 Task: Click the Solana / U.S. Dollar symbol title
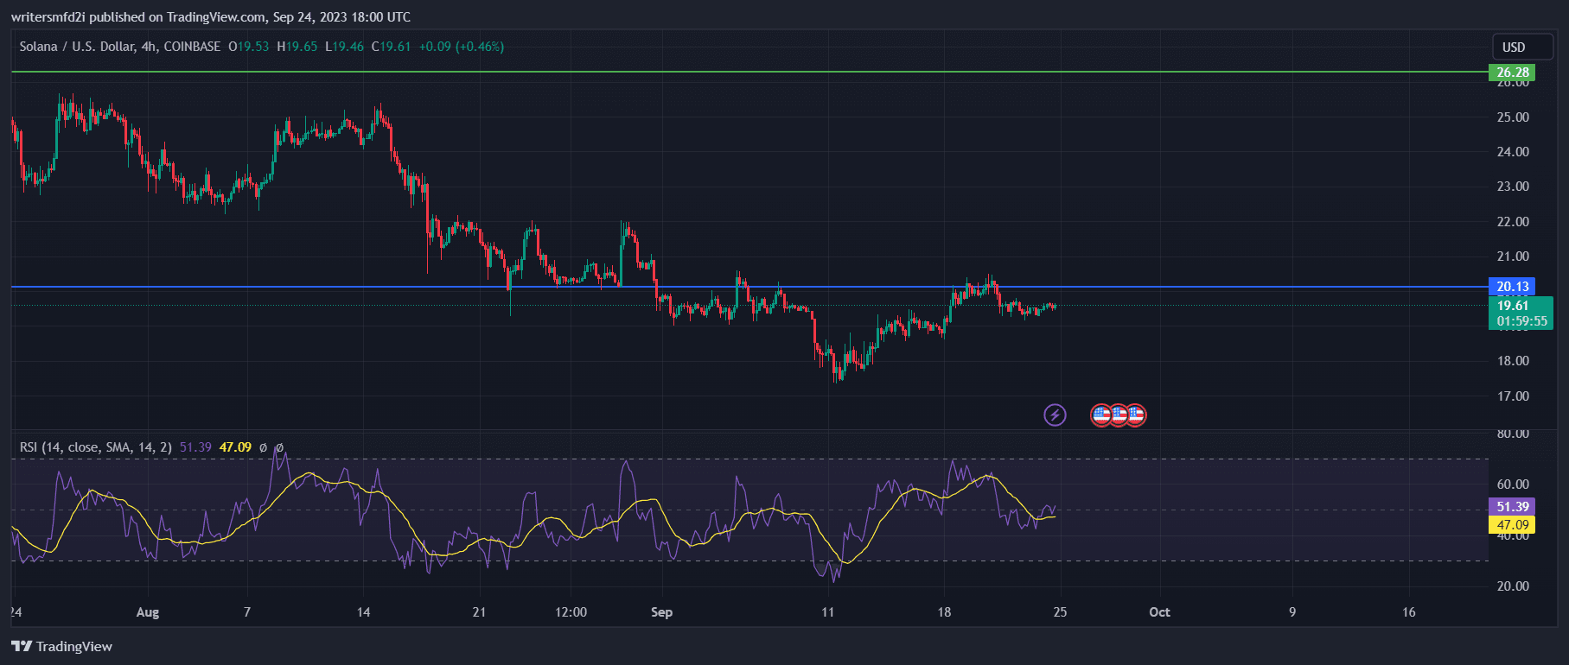click(76, 47)
